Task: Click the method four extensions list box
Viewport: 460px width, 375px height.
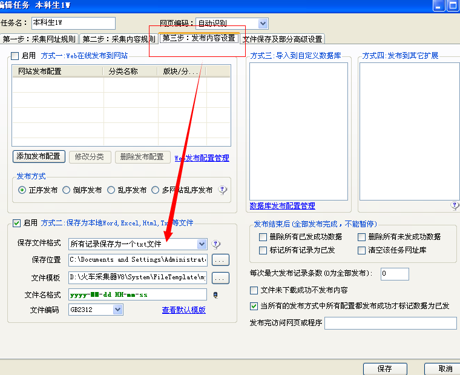Action: point(410,131)
